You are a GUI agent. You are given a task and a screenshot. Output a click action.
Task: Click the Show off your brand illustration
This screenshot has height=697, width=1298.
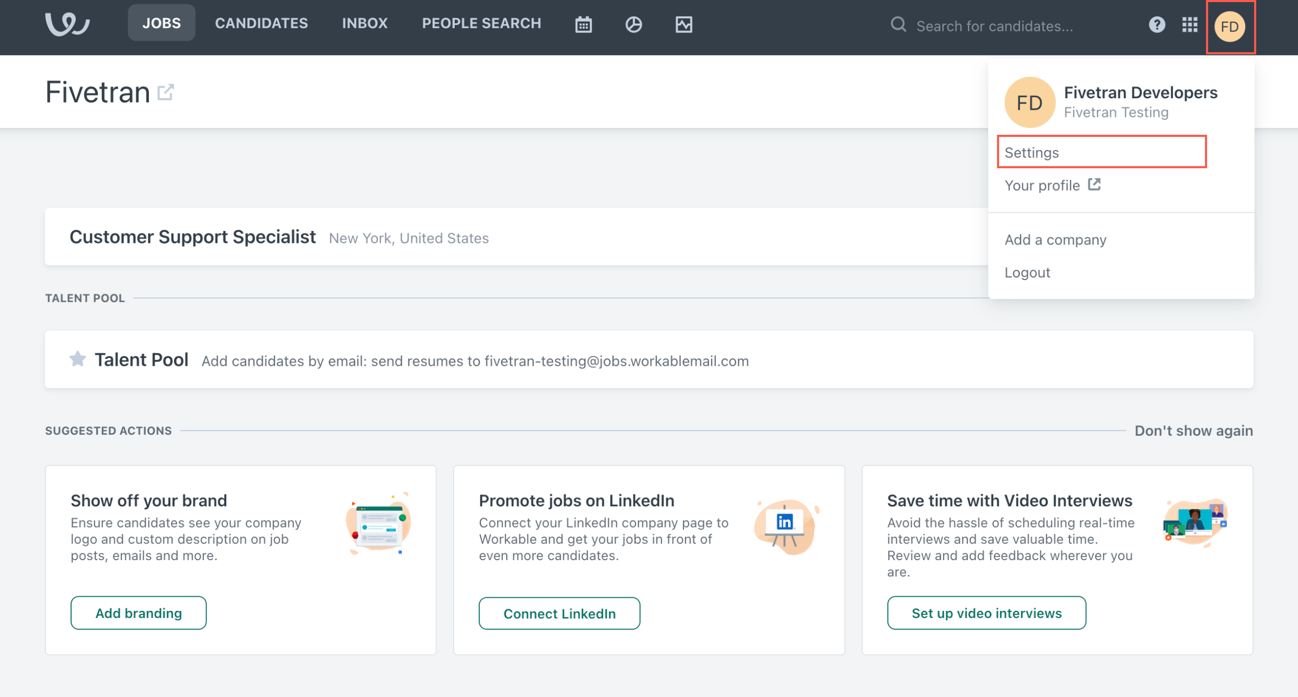point(378,524)
